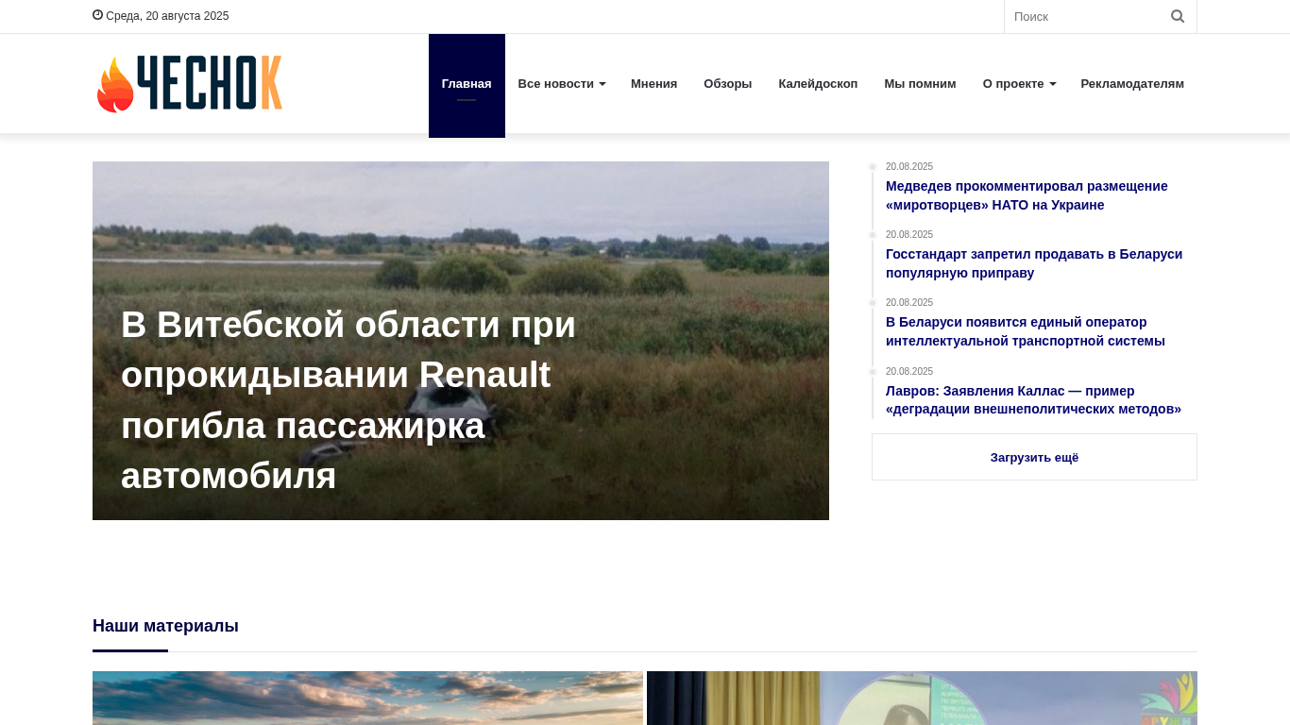Image resolution: width=1290 pixels, height=725 pixels.
Task: Go to the Обзоры section
Action: (727, 84)
